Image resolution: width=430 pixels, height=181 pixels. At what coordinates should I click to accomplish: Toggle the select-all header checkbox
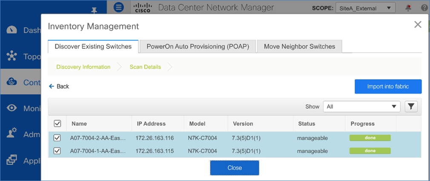click(57, 124)
